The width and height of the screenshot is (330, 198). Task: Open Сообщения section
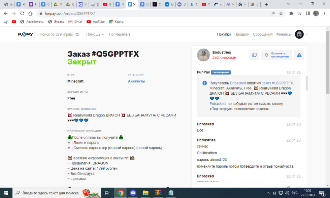click(x=263, y=34)
